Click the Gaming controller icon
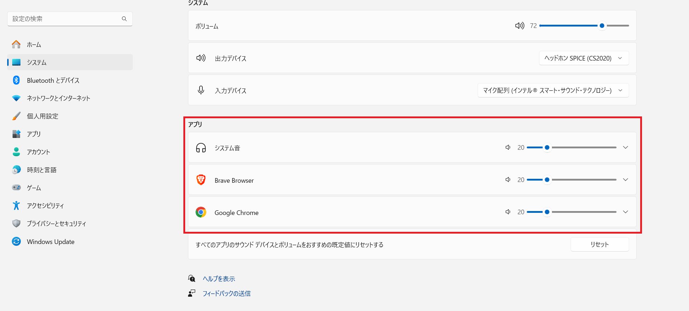The height and width of the screenshot is (311, 689). coord(16,187)
